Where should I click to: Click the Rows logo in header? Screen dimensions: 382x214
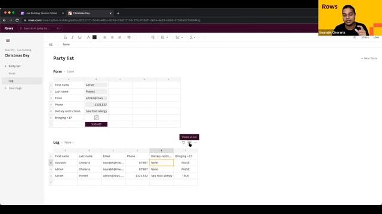9,29
